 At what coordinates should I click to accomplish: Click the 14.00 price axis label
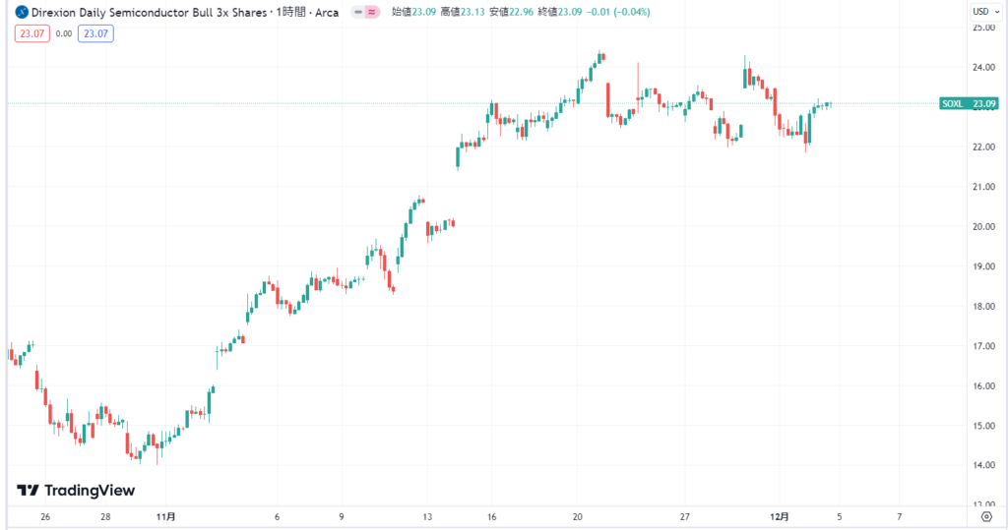click(983, 466)
